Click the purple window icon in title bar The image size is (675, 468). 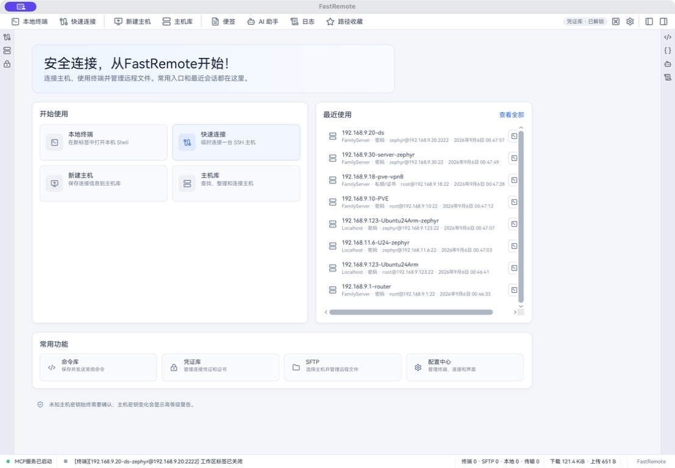pos(21,7)
